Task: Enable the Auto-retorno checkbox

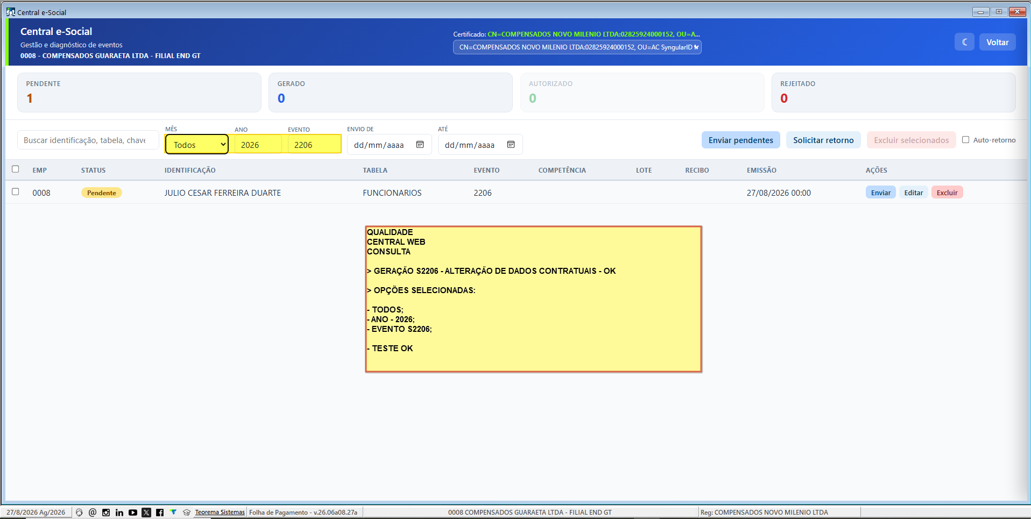Action: tap(965, 140)
